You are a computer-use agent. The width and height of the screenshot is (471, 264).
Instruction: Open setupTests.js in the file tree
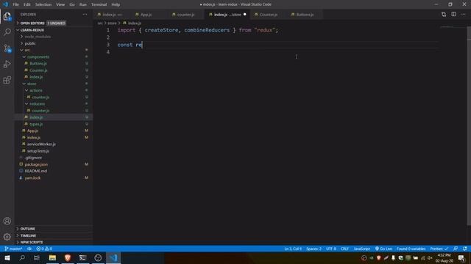tap(38, 151)
